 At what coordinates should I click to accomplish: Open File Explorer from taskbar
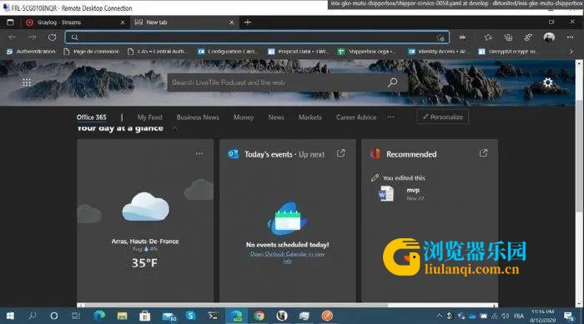click(x=122, y=316)
